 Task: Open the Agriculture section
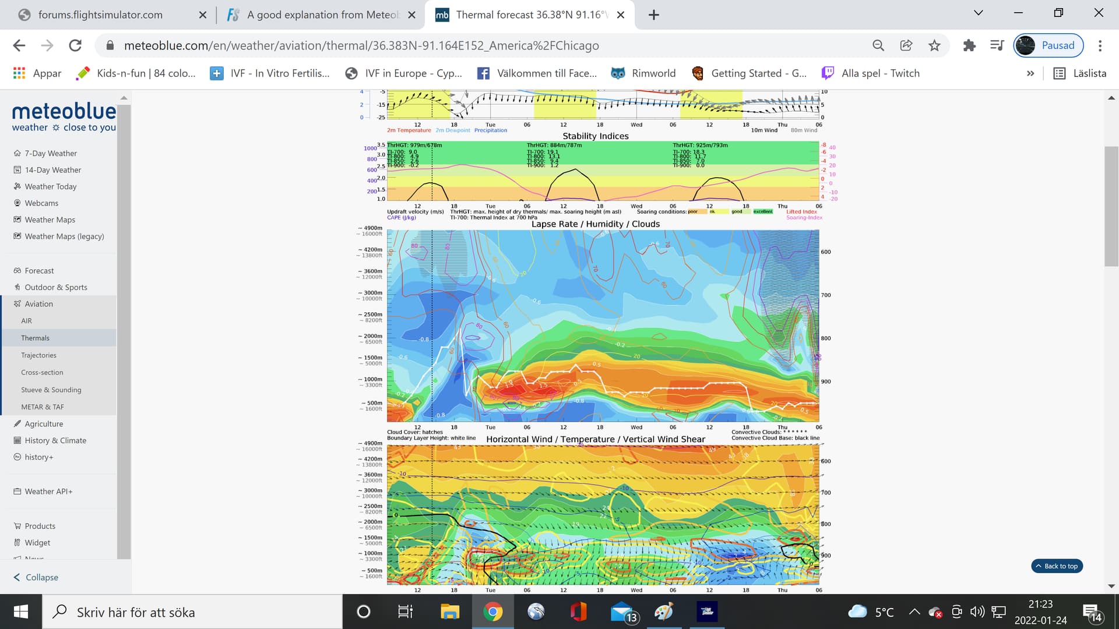[44, 423]
